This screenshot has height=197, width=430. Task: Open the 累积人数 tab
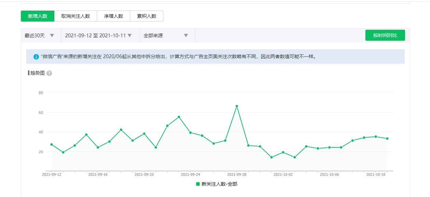[147, 16]
